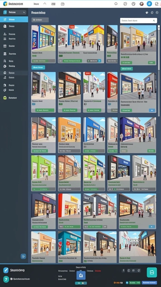This screenshot has width=161, height=287.
Task: Click the red text link in the bottom bar
Action: (98, 271)
